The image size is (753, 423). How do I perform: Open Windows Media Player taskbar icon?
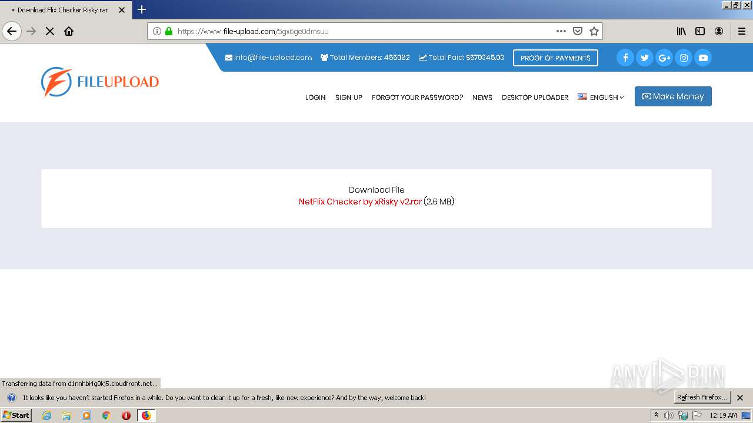coord(86,415)
